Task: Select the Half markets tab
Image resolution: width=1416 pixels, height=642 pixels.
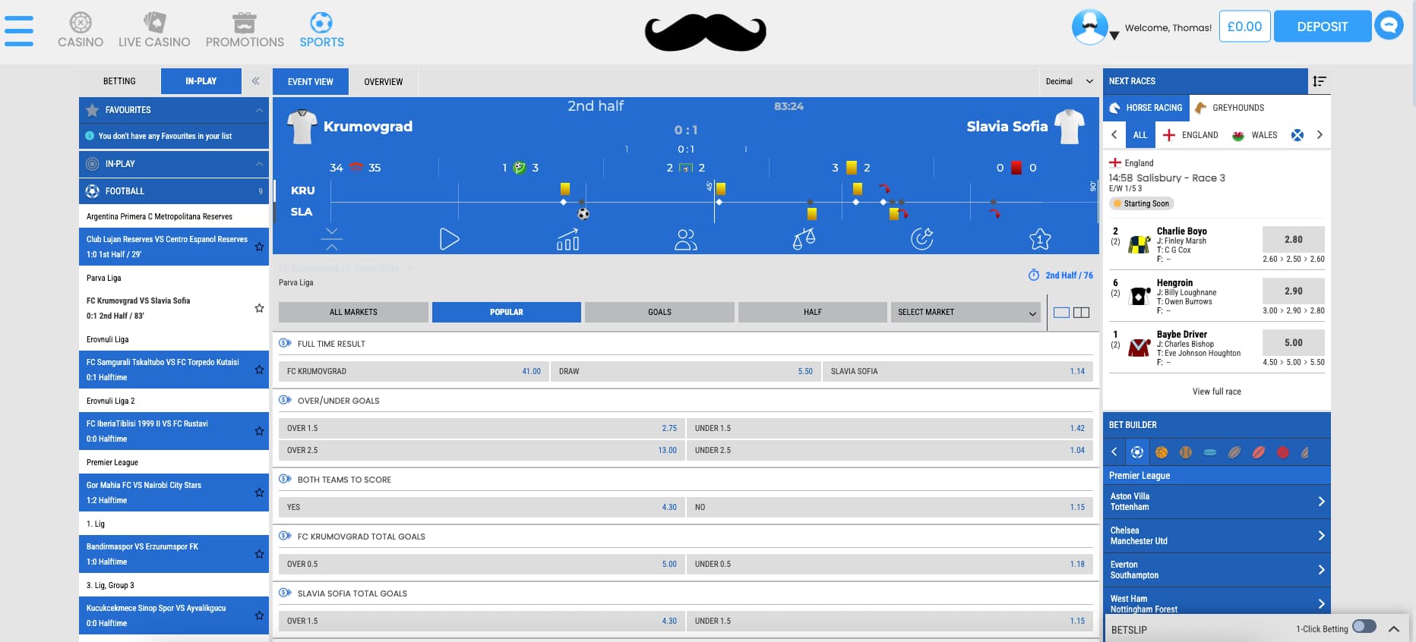Action: (x=813, y=312)
